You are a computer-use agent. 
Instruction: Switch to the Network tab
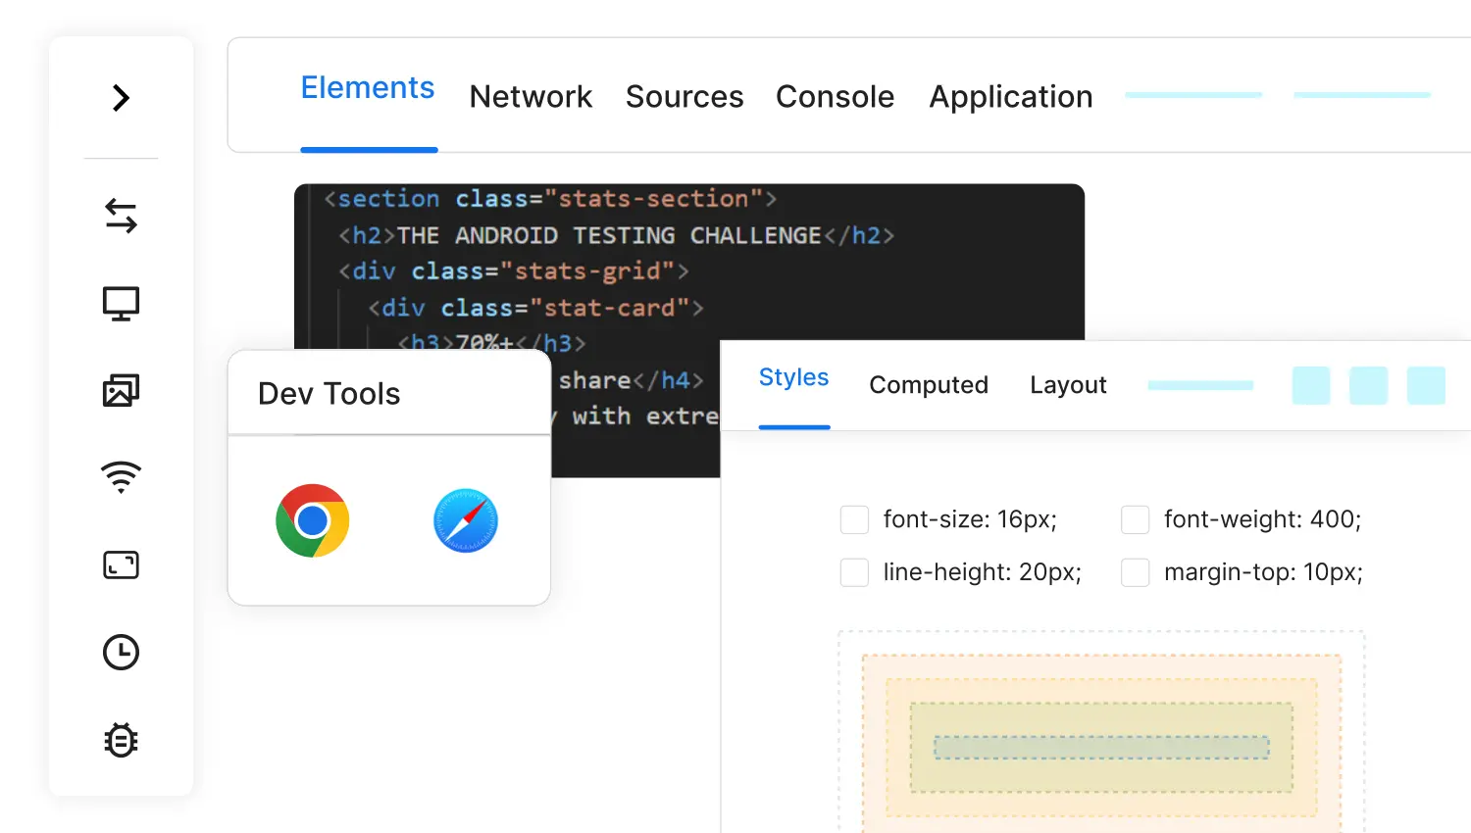coord(531,97)
